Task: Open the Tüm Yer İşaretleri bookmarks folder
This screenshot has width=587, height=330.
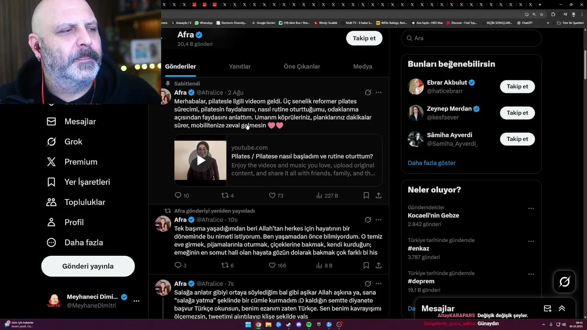Action: pos(570,22)
